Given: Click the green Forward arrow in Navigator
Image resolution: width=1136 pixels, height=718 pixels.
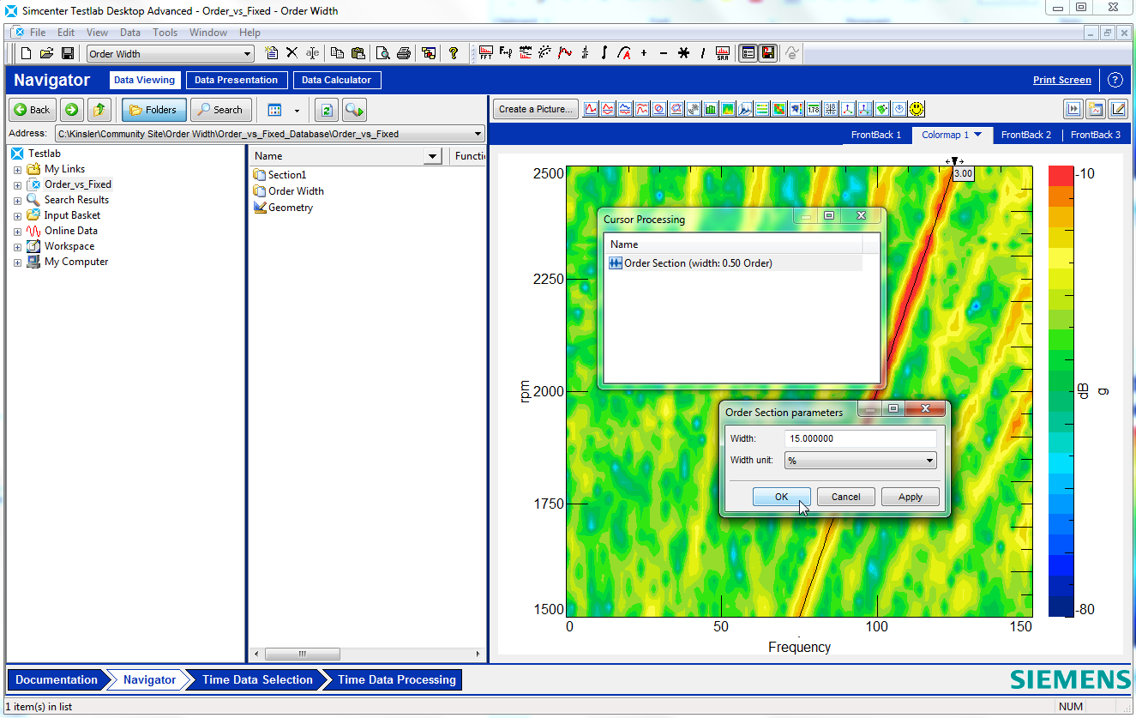Looking at the screenshot, I should click(x=72, y=110).
